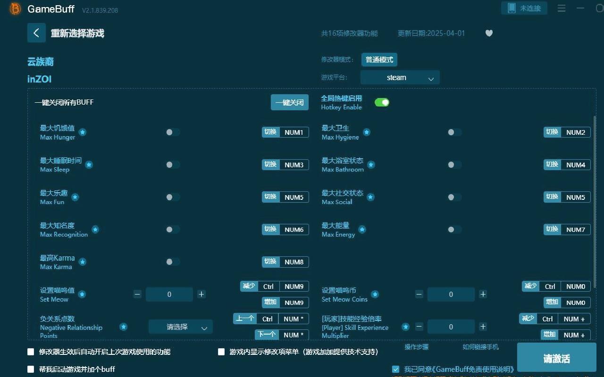604x377 pixels.
Task: Click NUM8 hotkey for Max Karma
Action: [x=285, y=262]
